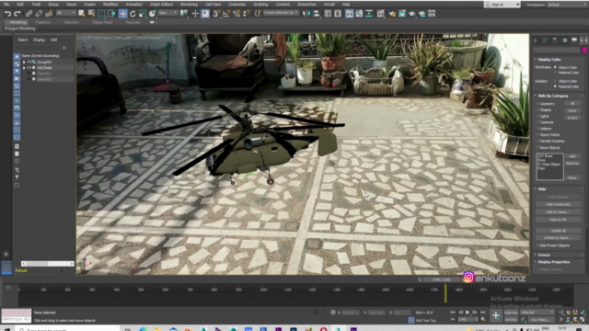Choose the Rectangular Selection Region icon

click(101, 14)
